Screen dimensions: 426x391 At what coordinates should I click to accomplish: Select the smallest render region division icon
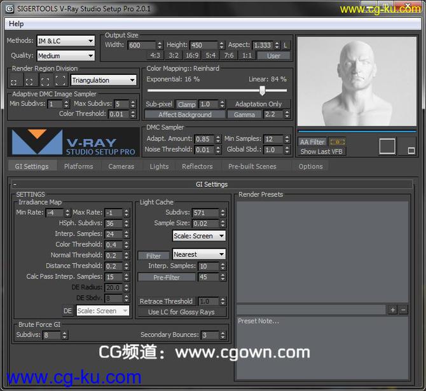[x=13, y=82]
